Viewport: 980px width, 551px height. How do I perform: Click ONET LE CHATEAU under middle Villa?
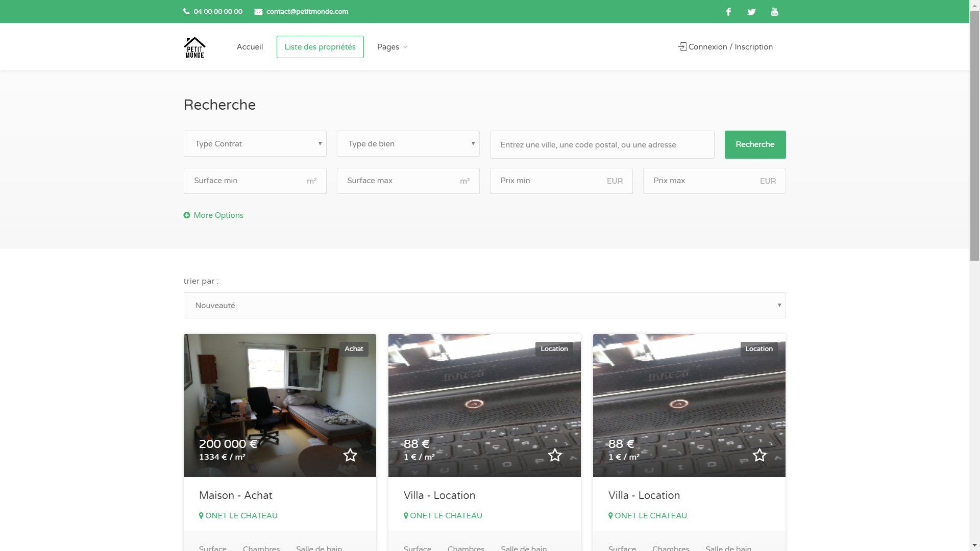pos(446,516)
